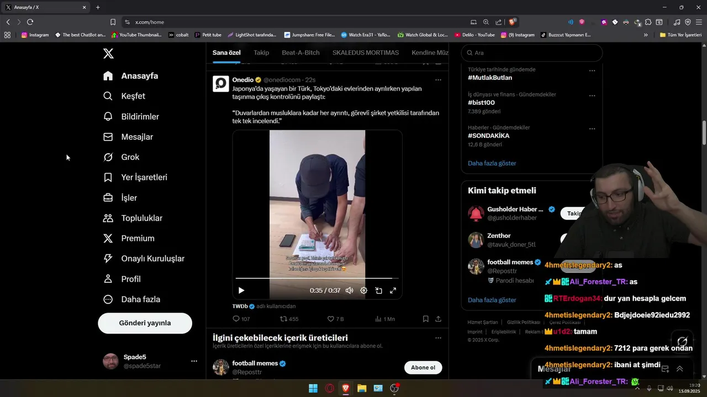Click the X logo in sidebar
The height and width of the screenshot is (397, 707).
[x=108, y=53]
